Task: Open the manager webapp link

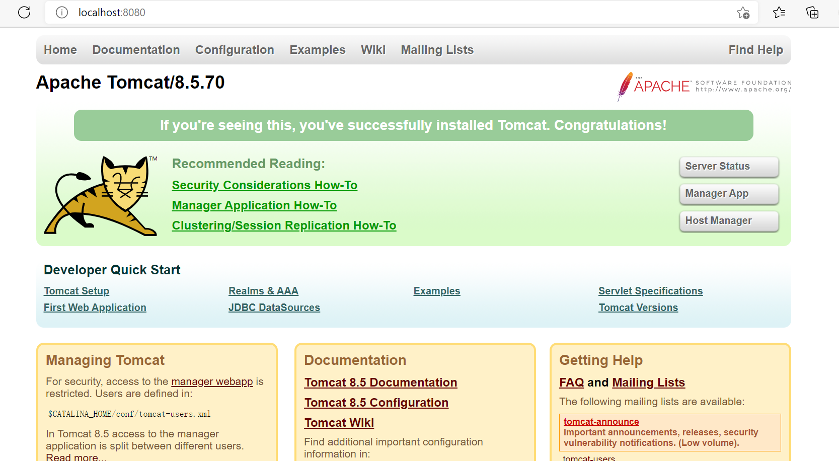Action: [212, 381]
